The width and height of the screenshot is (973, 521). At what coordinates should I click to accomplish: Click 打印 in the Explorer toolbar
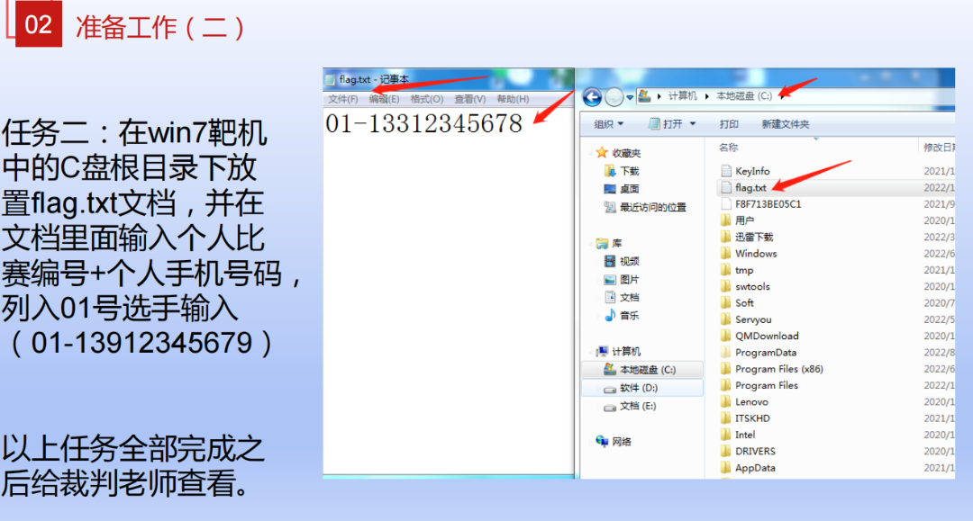(729, 124)
